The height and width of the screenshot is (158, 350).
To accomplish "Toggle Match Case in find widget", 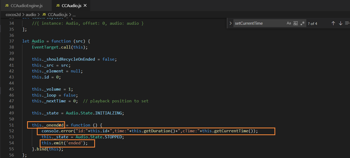I will (x=289, y=23).
